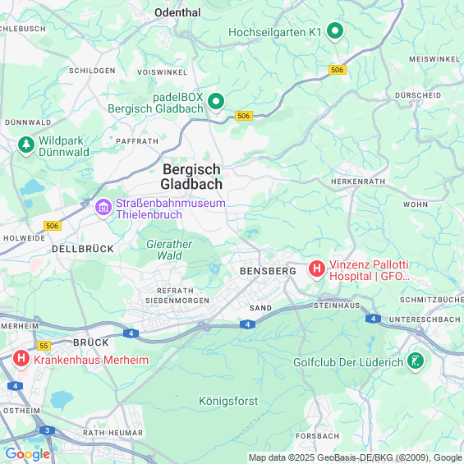
Task: Click the Google logo
Action: pyautogui.click(x=28, y=454)
